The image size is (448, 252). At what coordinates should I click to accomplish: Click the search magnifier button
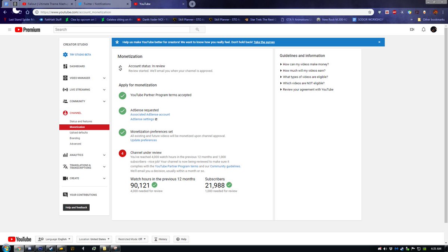197,29
